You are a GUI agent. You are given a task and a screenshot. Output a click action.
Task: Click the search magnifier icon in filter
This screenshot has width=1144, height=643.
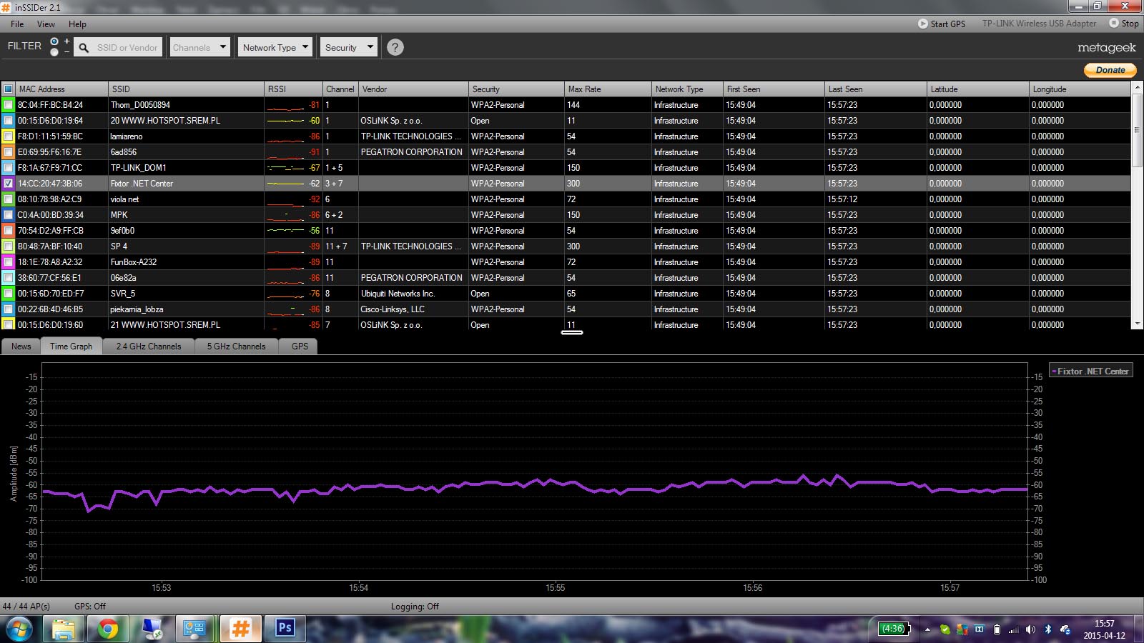84,48
